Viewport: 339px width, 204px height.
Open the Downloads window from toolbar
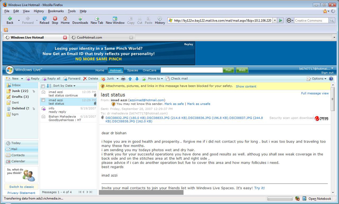[80, 20]
